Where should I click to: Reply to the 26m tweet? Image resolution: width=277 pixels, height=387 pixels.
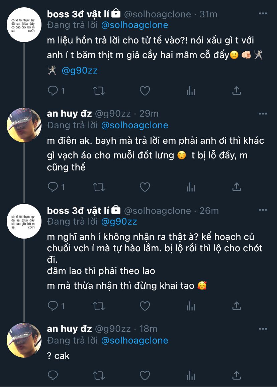pyautogui.click(x=53, y=305)
